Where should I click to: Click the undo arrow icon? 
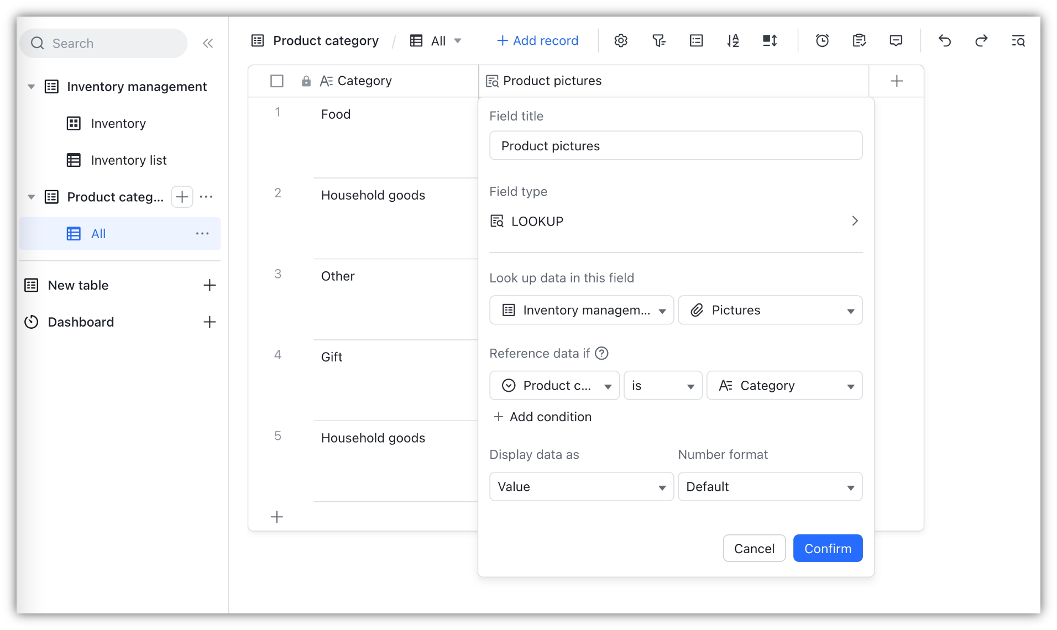(945, 40)
